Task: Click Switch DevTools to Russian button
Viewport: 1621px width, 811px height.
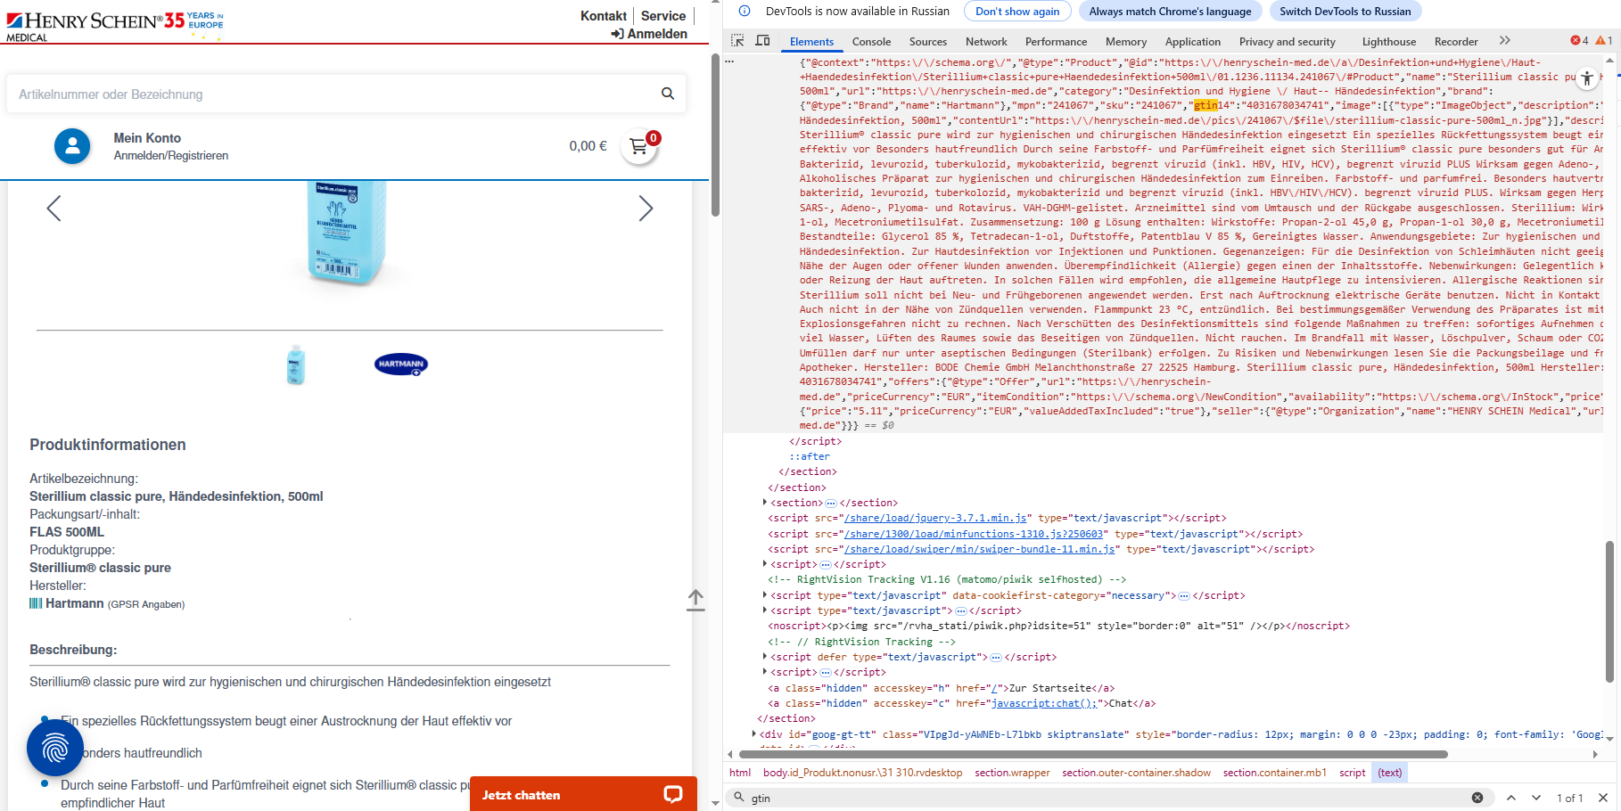Action: click(x=1345, y=12)
